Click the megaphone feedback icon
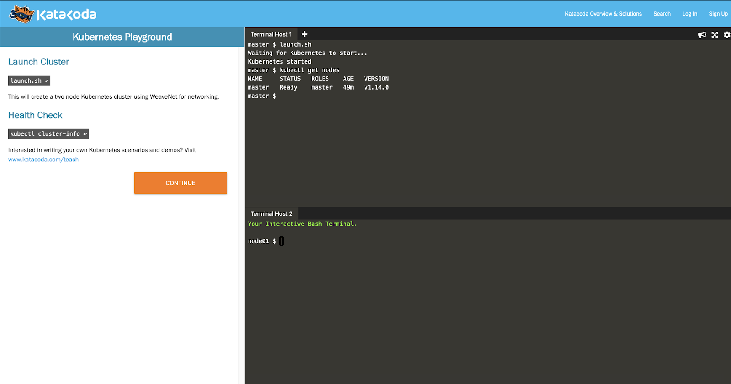This screenshot has height=384, width=731. click(702, 35)
